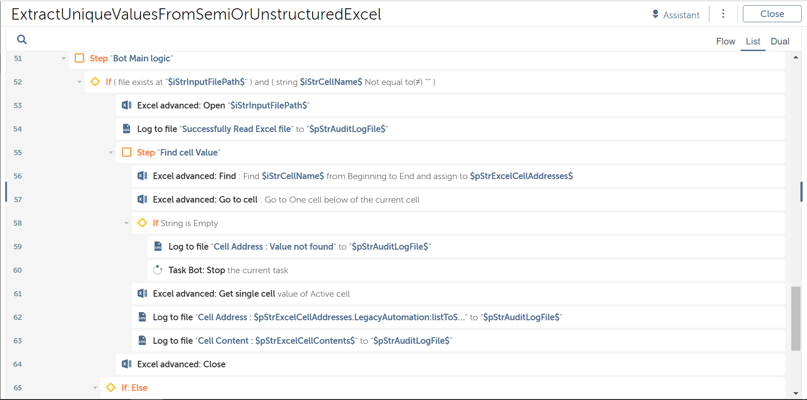Click Excel icon on line 56 Find action
This screenshot has height=400, width=807.
click(x=142, y=176)
